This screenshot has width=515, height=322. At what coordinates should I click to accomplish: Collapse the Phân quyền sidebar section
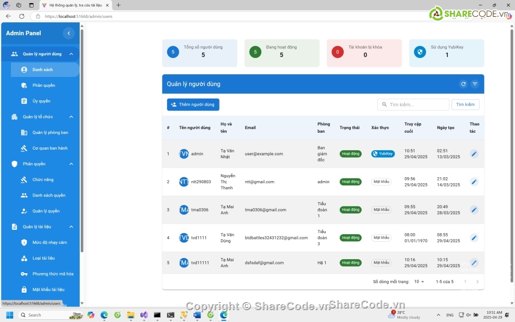71,164
